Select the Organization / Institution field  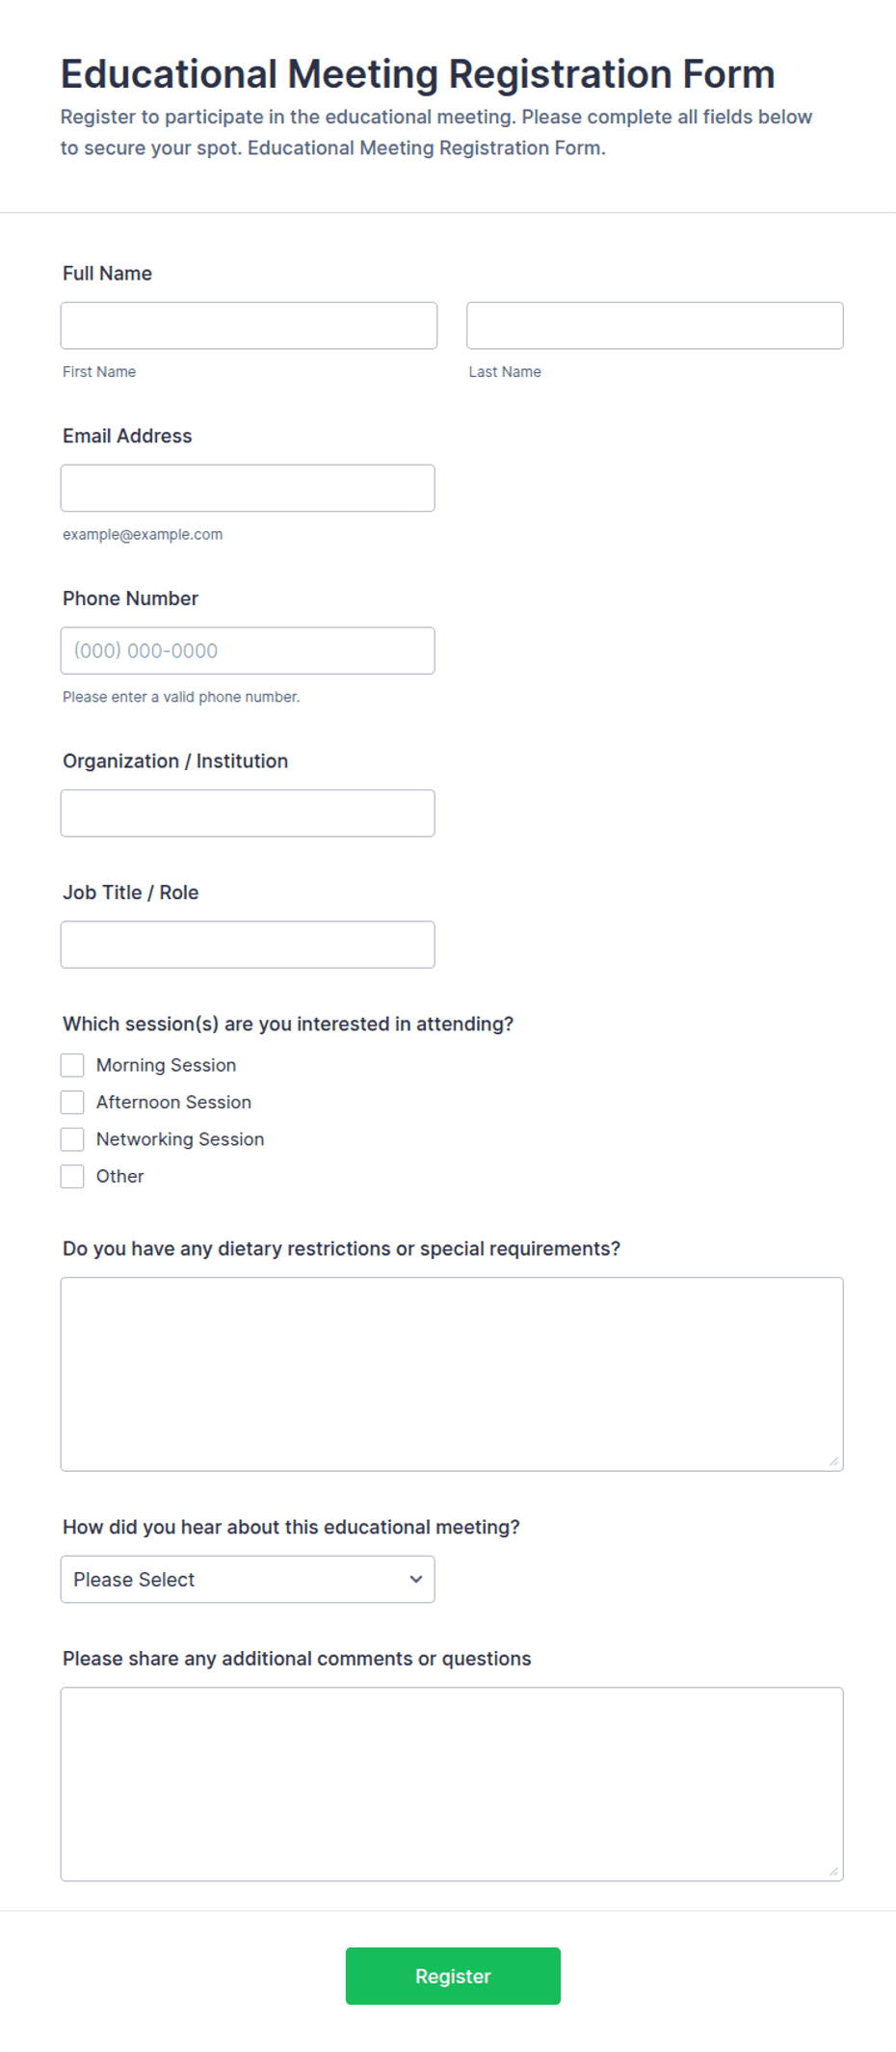(248, 813)
